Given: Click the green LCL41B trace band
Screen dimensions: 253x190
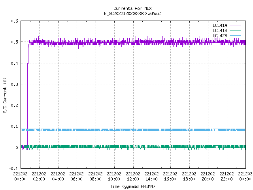Looking at the screenshot, I should coord(133,147).
